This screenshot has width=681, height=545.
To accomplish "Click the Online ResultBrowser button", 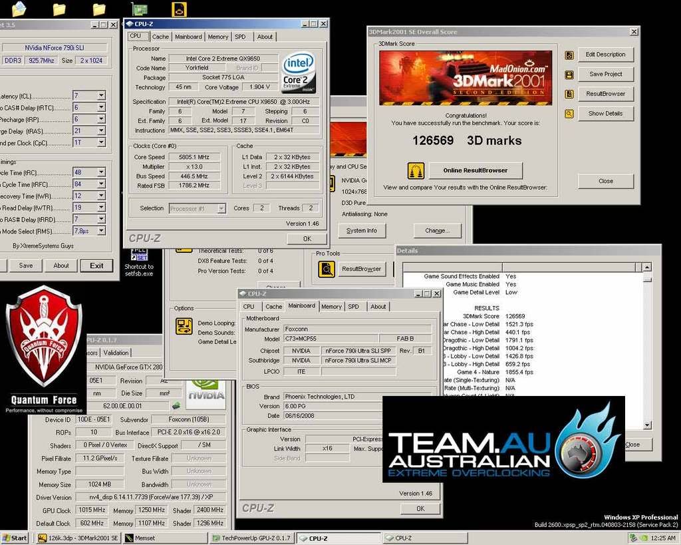I will click(x=476, y=171).
